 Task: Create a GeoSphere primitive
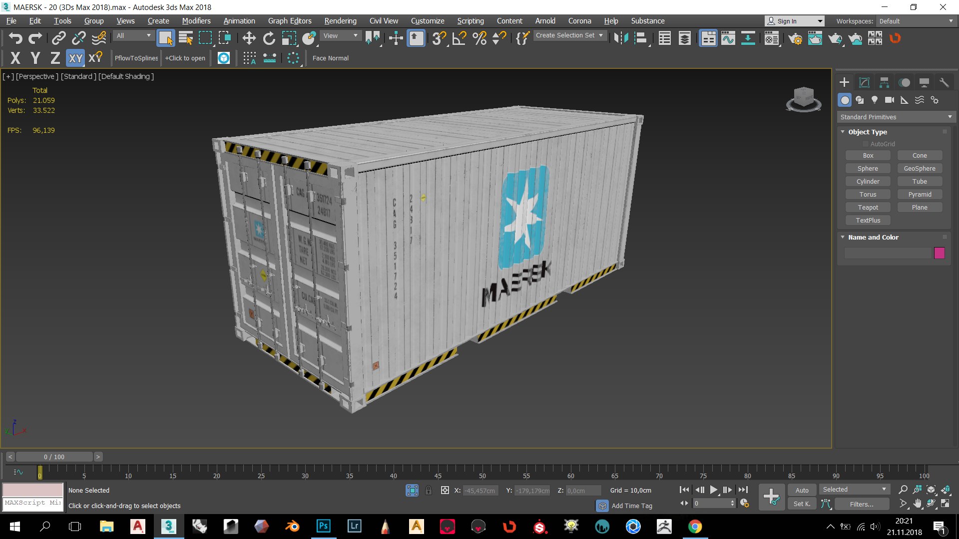pyautogui.click(x=920, y=169)
